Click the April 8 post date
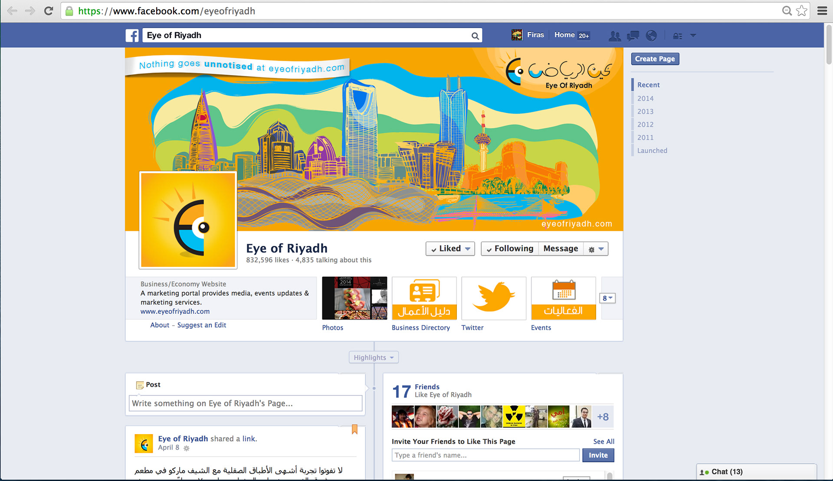The width and height of the screenshot is (833, 481). pos(168,448)
